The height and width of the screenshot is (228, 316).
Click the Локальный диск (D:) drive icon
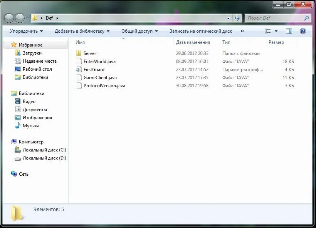(x=18, y=159)
